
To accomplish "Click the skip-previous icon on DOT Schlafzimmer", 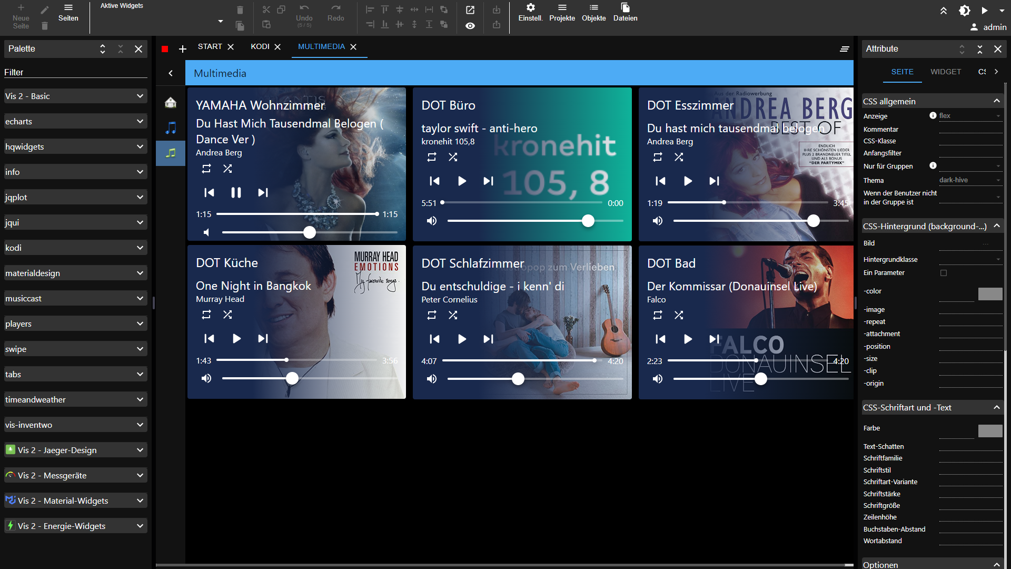I will coord(434,339).
